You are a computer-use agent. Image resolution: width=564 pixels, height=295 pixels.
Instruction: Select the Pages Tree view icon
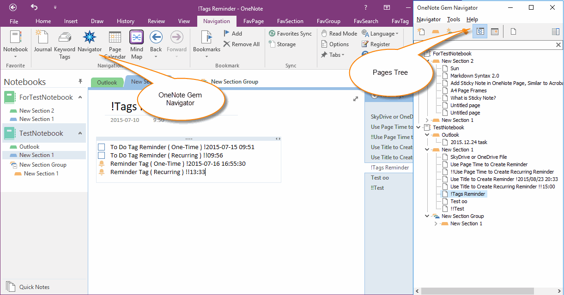[x=480, y=31]
